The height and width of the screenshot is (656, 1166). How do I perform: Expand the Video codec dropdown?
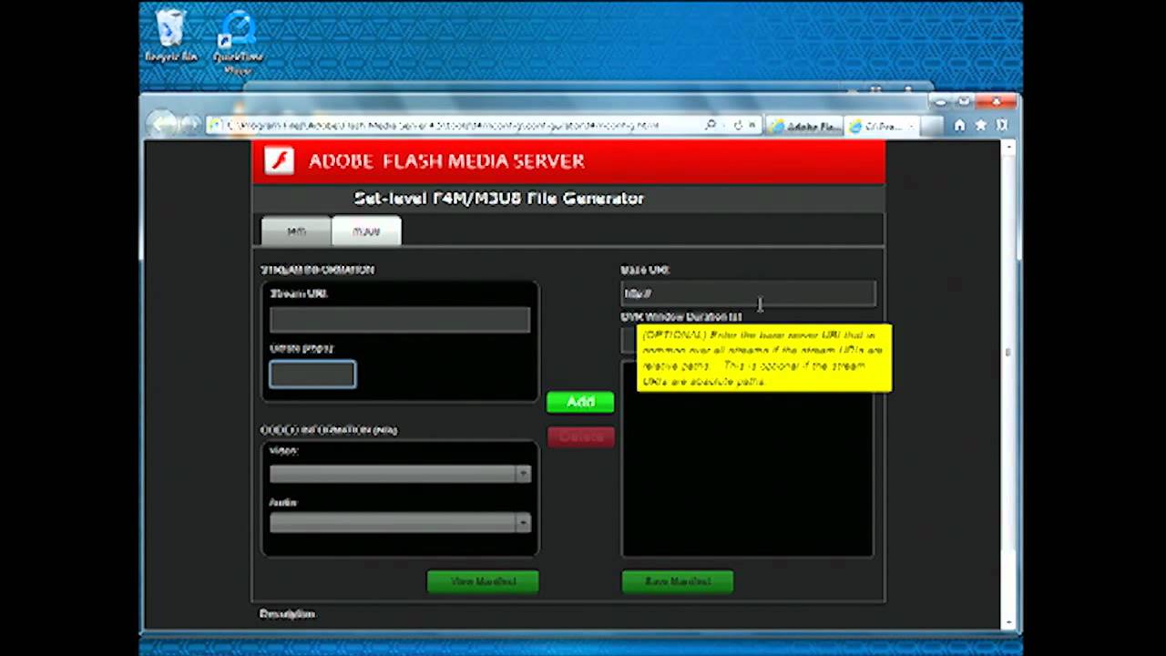coord(400,474)
